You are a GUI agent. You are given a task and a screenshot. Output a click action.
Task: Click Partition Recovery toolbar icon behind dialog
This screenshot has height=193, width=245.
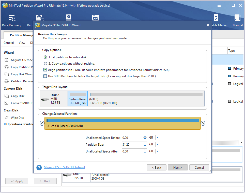tap(40, 17)
